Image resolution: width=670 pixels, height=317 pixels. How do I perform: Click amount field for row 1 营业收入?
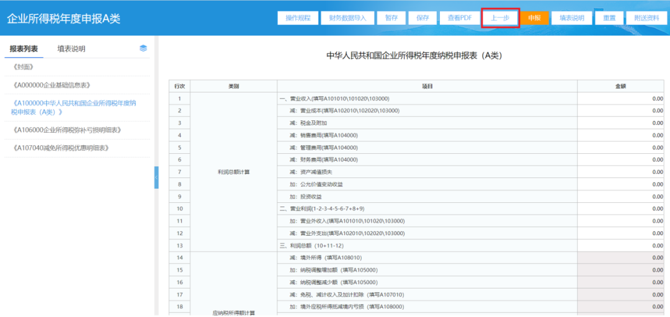[621, 99]
